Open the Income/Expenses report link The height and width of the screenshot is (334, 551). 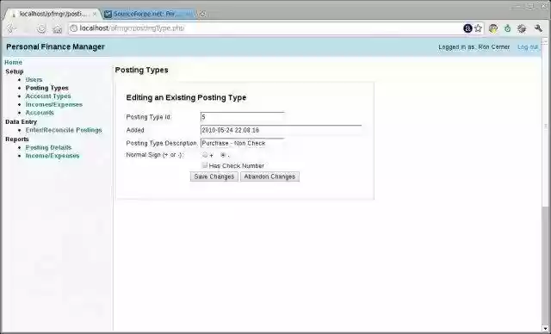[x=53, y=156]
